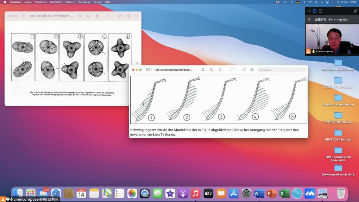Open Photos from the Dock

point(132,194)
